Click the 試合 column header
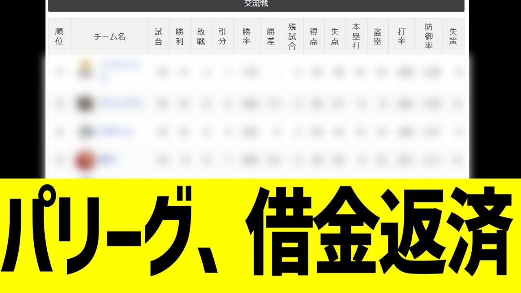This screenshot has width=521, height=293. tap(159, 37)
